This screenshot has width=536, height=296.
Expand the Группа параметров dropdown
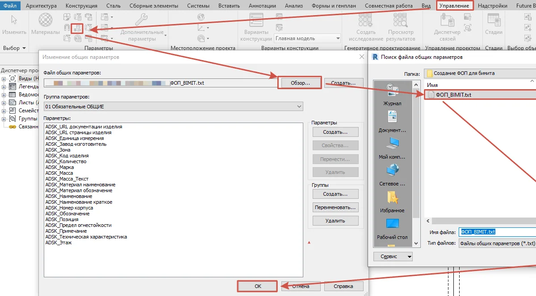coord(173,107)
